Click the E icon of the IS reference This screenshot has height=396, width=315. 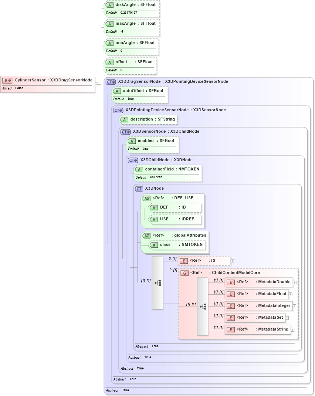tap(184, 261)
